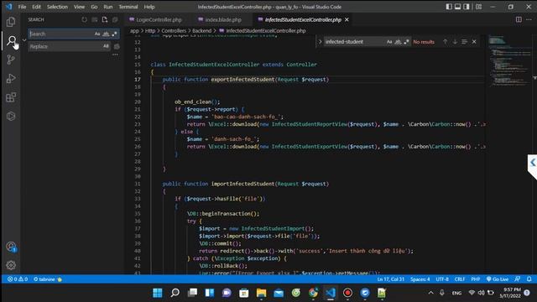Open the Explorer view in activity bar

click(x=11, y=22)
